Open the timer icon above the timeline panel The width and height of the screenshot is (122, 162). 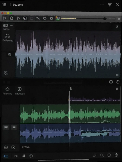click(118, 82)
